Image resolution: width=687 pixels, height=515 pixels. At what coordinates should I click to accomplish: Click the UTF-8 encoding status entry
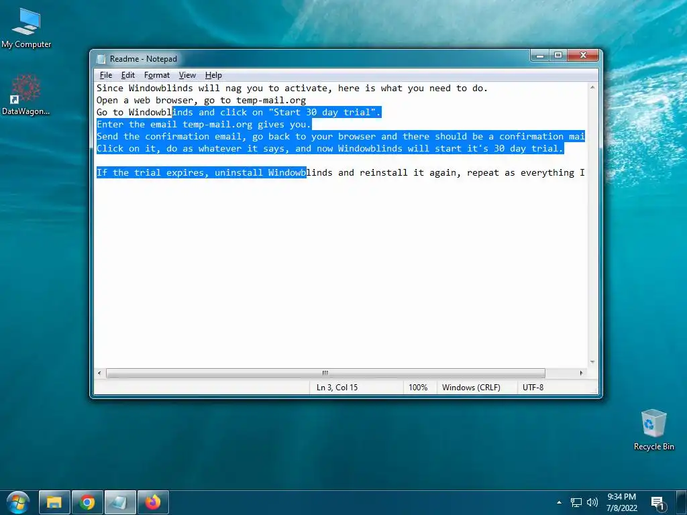533,388
